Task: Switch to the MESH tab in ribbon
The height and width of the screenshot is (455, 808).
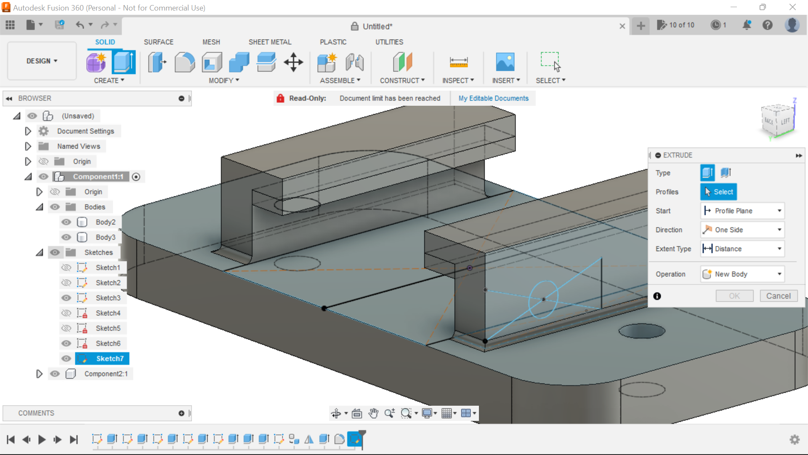Action: click(211, 42)
